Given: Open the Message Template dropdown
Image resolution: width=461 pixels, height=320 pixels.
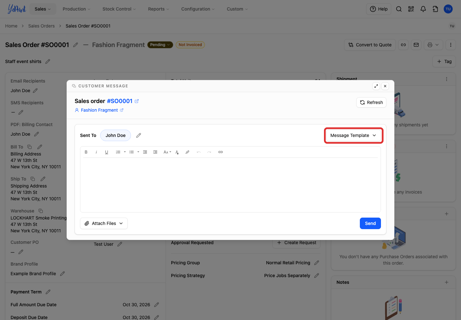Looking at the screenshot, I should [353, 135].
